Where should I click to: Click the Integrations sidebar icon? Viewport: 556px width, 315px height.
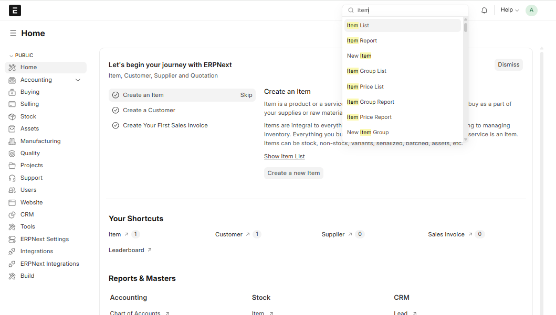pos(12,251)
